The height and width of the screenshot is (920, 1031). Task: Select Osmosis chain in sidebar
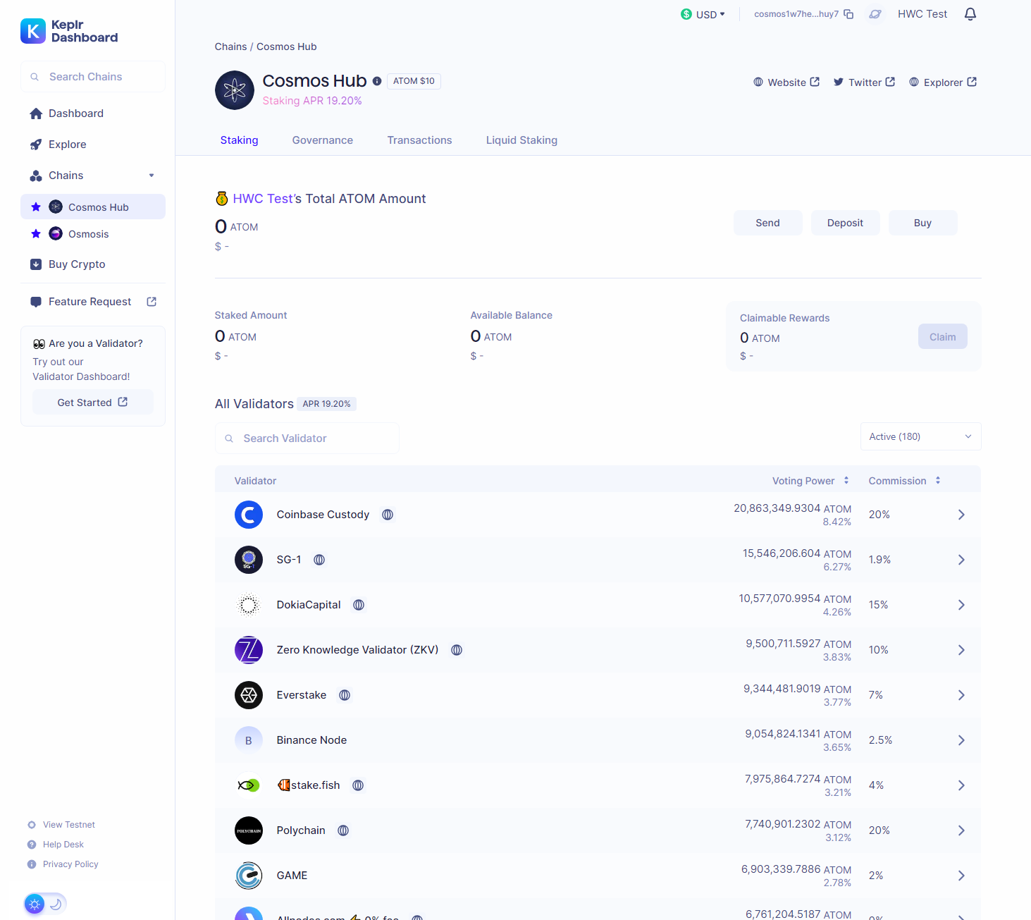pos(93,234)
